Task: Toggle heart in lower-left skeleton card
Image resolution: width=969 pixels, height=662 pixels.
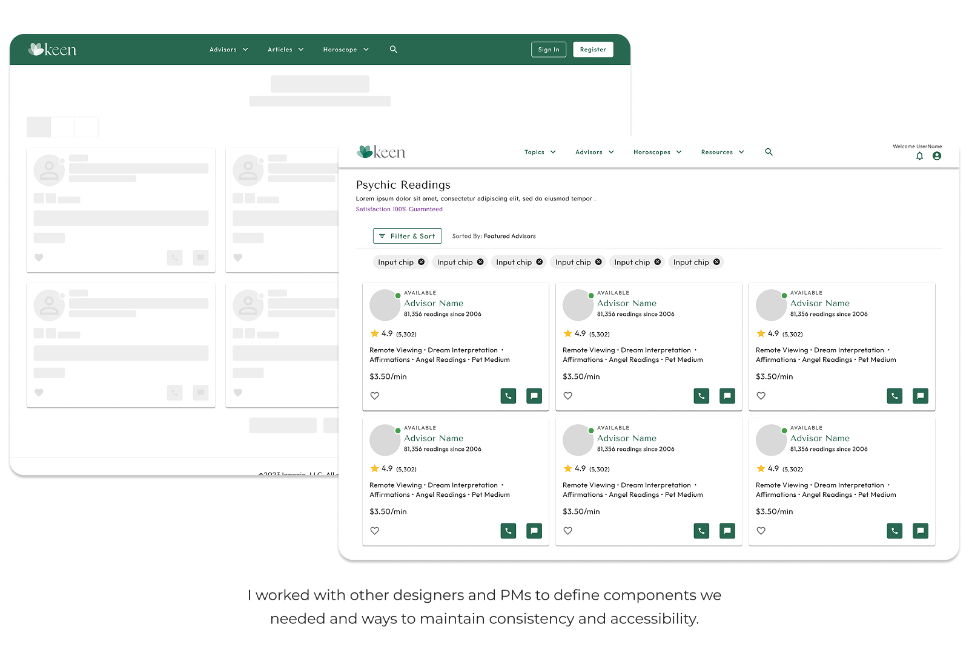Action: tap(39, 393)
